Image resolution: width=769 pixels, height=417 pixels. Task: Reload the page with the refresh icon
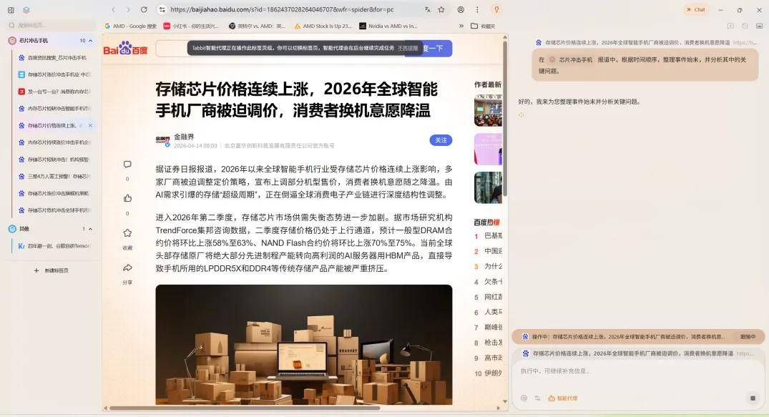pyautogui.click(x=144, y=9)
